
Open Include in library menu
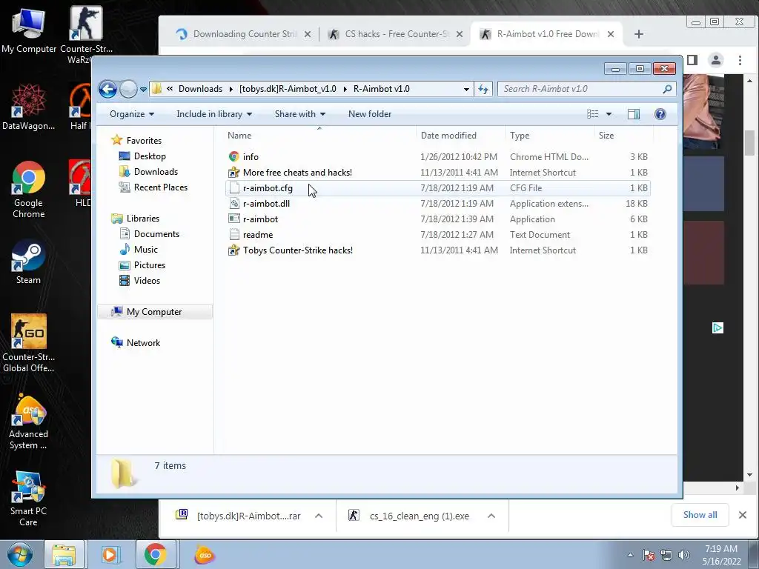[214, 114]
